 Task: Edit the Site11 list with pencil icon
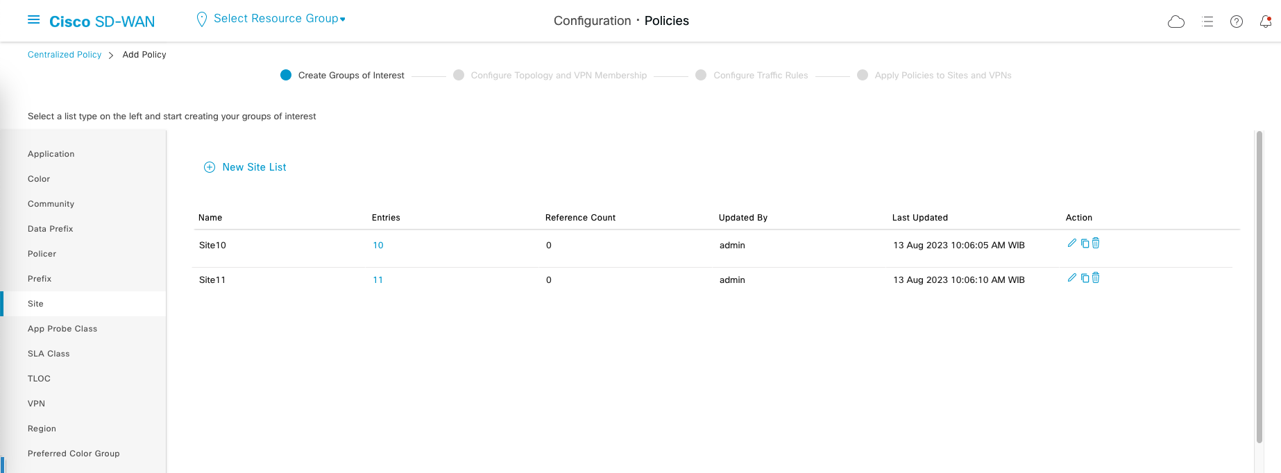1072,277
